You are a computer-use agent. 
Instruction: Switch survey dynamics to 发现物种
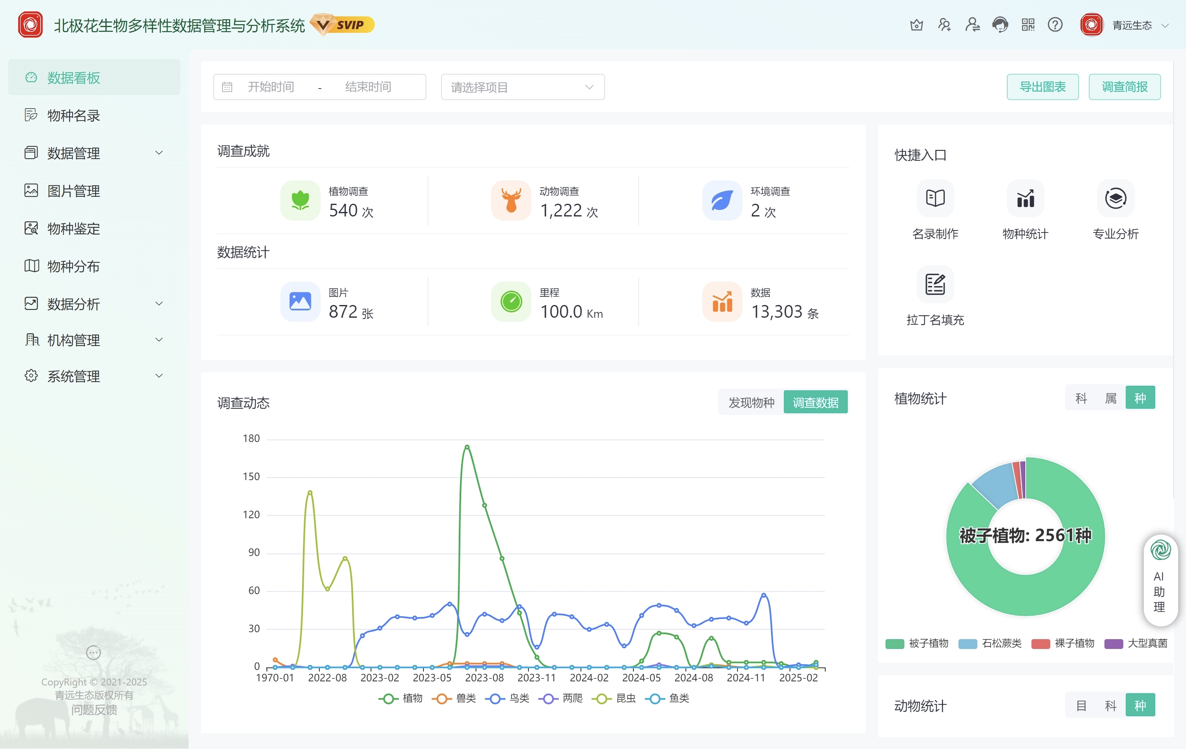click(x=751, y=402)
